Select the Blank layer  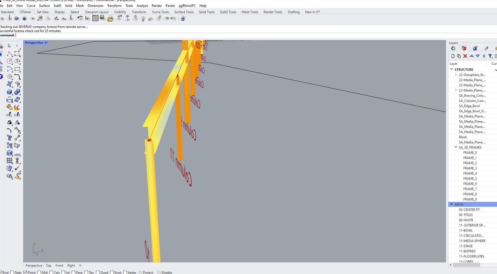(x=463, y=137)
